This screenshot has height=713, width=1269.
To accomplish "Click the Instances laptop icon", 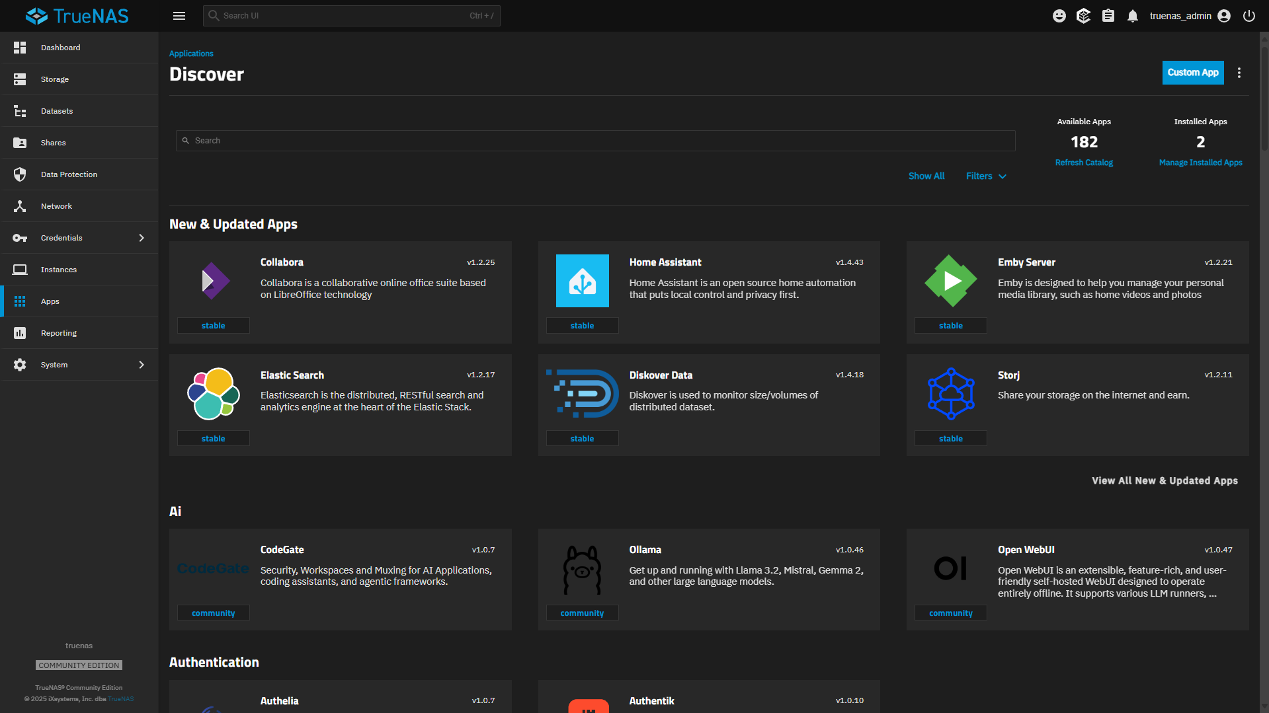I will 20,270.
